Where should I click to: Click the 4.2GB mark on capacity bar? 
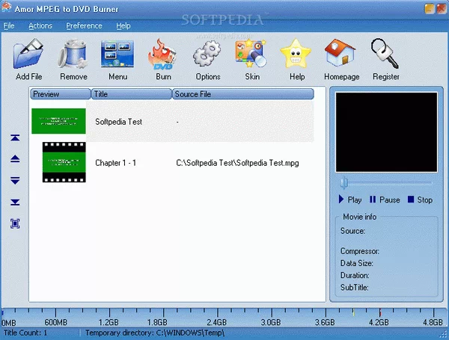379,322
